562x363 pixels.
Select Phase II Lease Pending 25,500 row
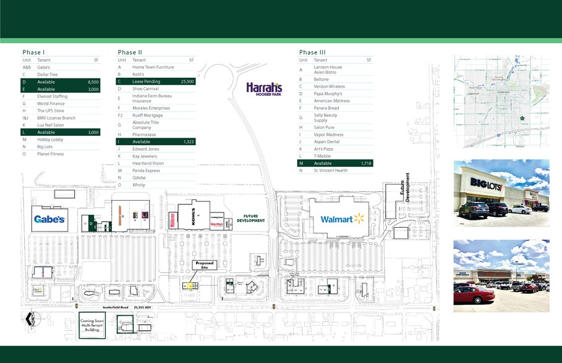coord(156,81)
